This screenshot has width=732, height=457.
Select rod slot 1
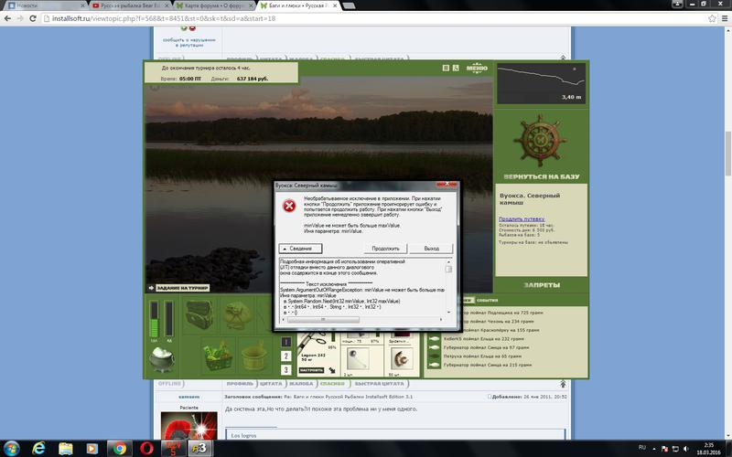[x=285, y=342]
